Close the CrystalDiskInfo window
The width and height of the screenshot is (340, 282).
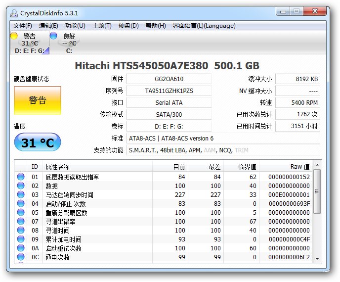(315, 11)
